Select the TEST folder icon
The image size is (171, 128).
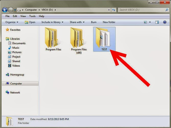coord(103,38)
